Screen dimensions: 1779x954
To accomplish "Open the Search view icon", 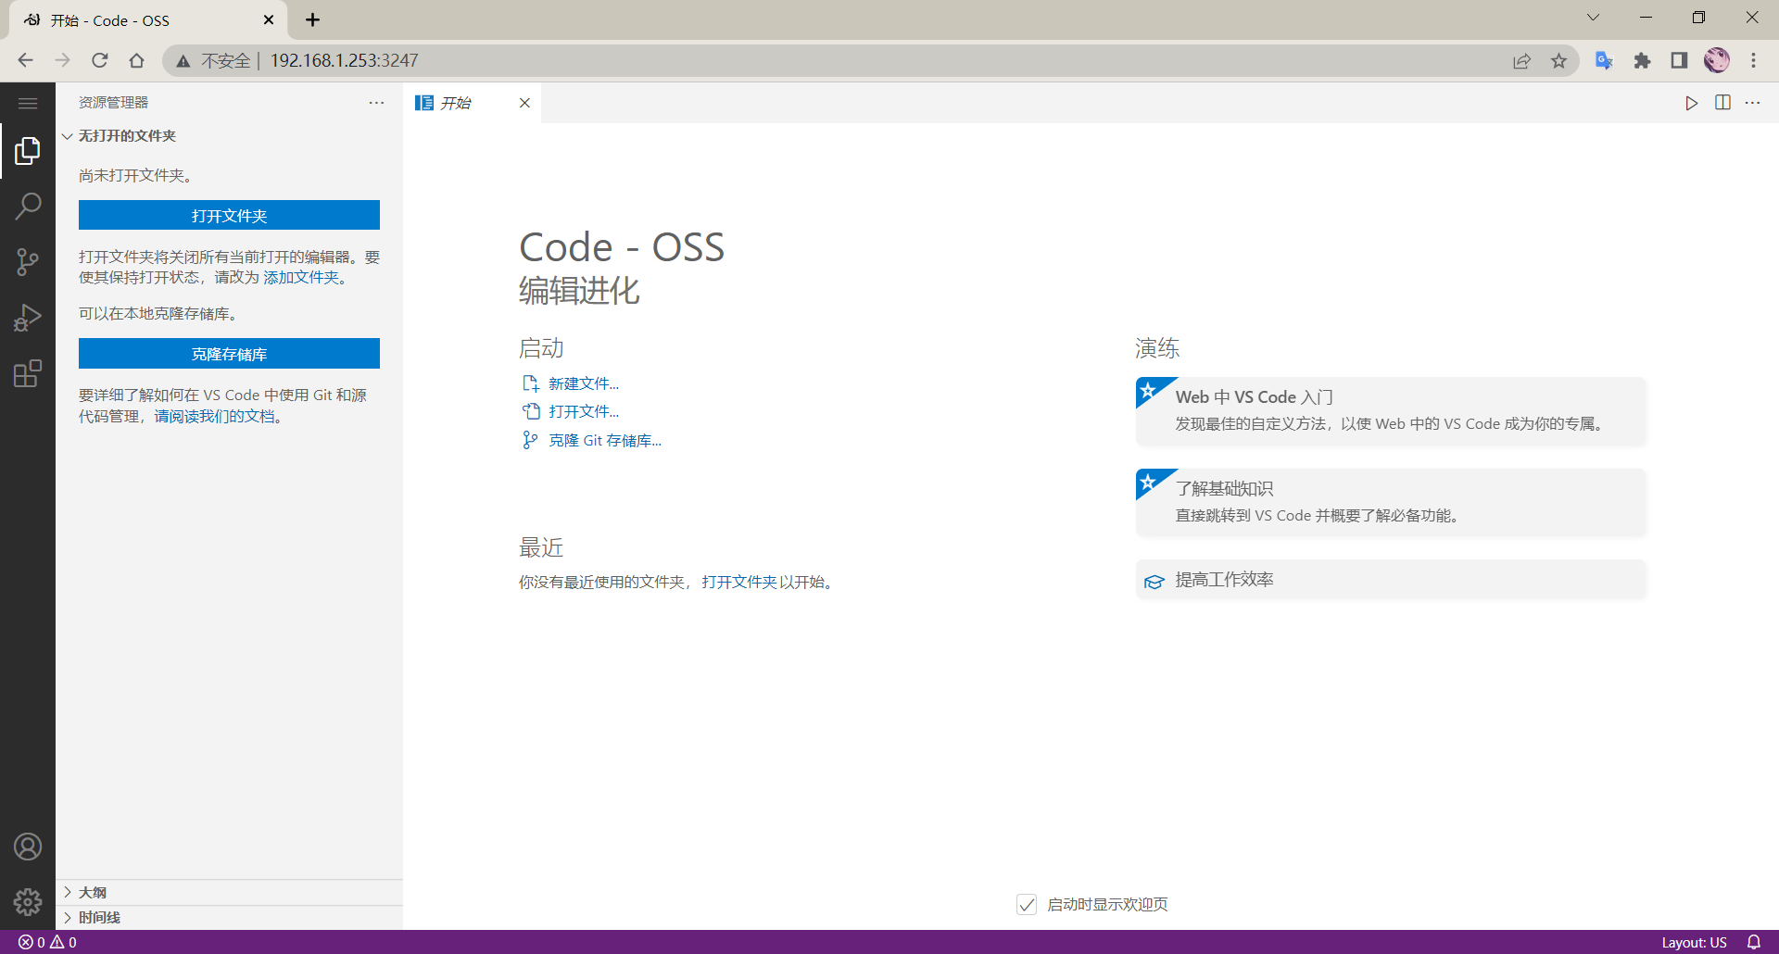I will [x=28, y=206].
